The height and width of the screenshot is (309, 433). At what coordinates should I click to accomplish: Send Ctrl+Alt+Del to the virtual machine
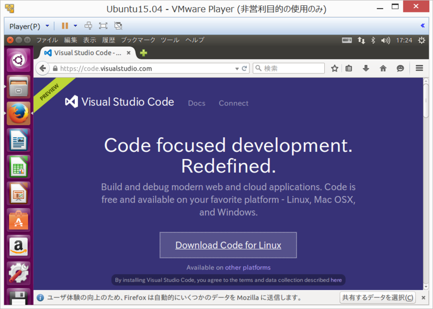coord(88,26)
